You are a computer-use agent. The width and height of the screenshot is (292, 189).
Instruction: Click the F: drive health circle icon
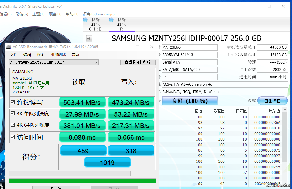pyautogui.click(x=111, y=20)
